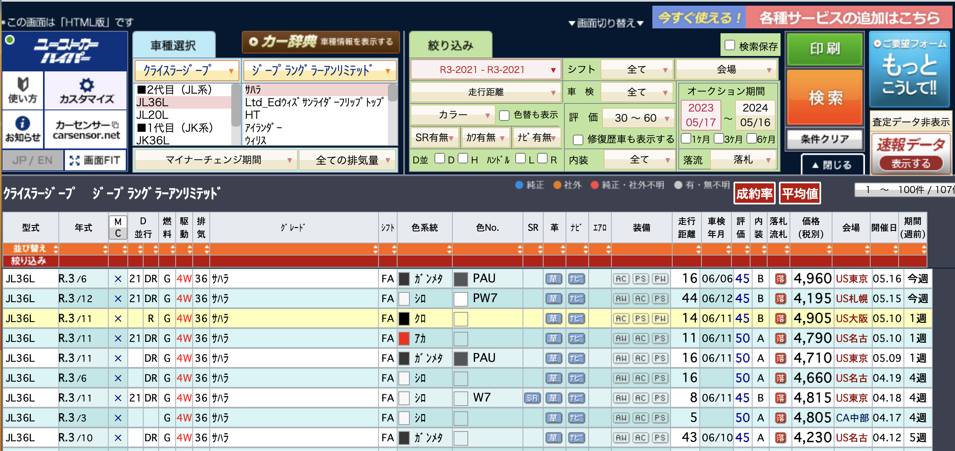
Task: Click black クロ color swatch in US大阪 row
Action: [404, 318]
